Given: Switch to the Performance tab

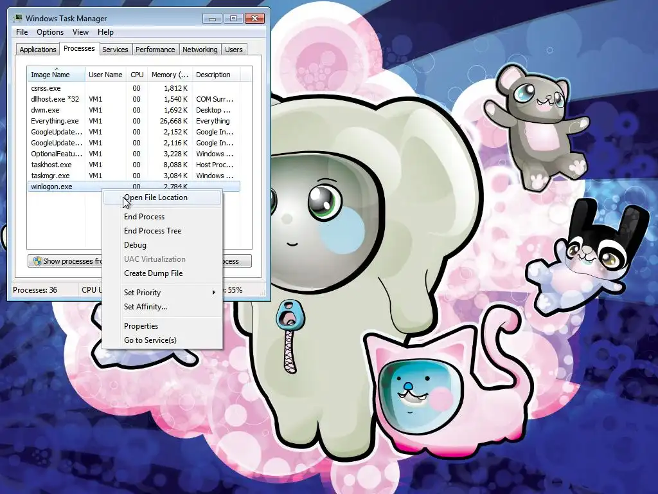Looking at the screenshot, I should 155,50.
